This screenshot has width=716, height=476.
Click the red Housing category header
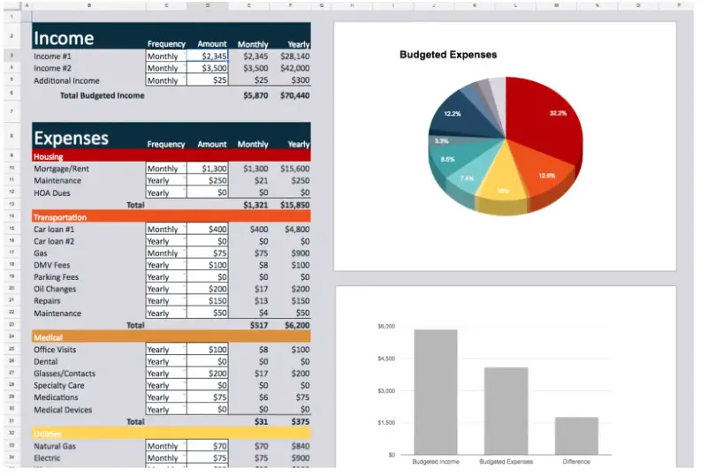coord(171,156)
